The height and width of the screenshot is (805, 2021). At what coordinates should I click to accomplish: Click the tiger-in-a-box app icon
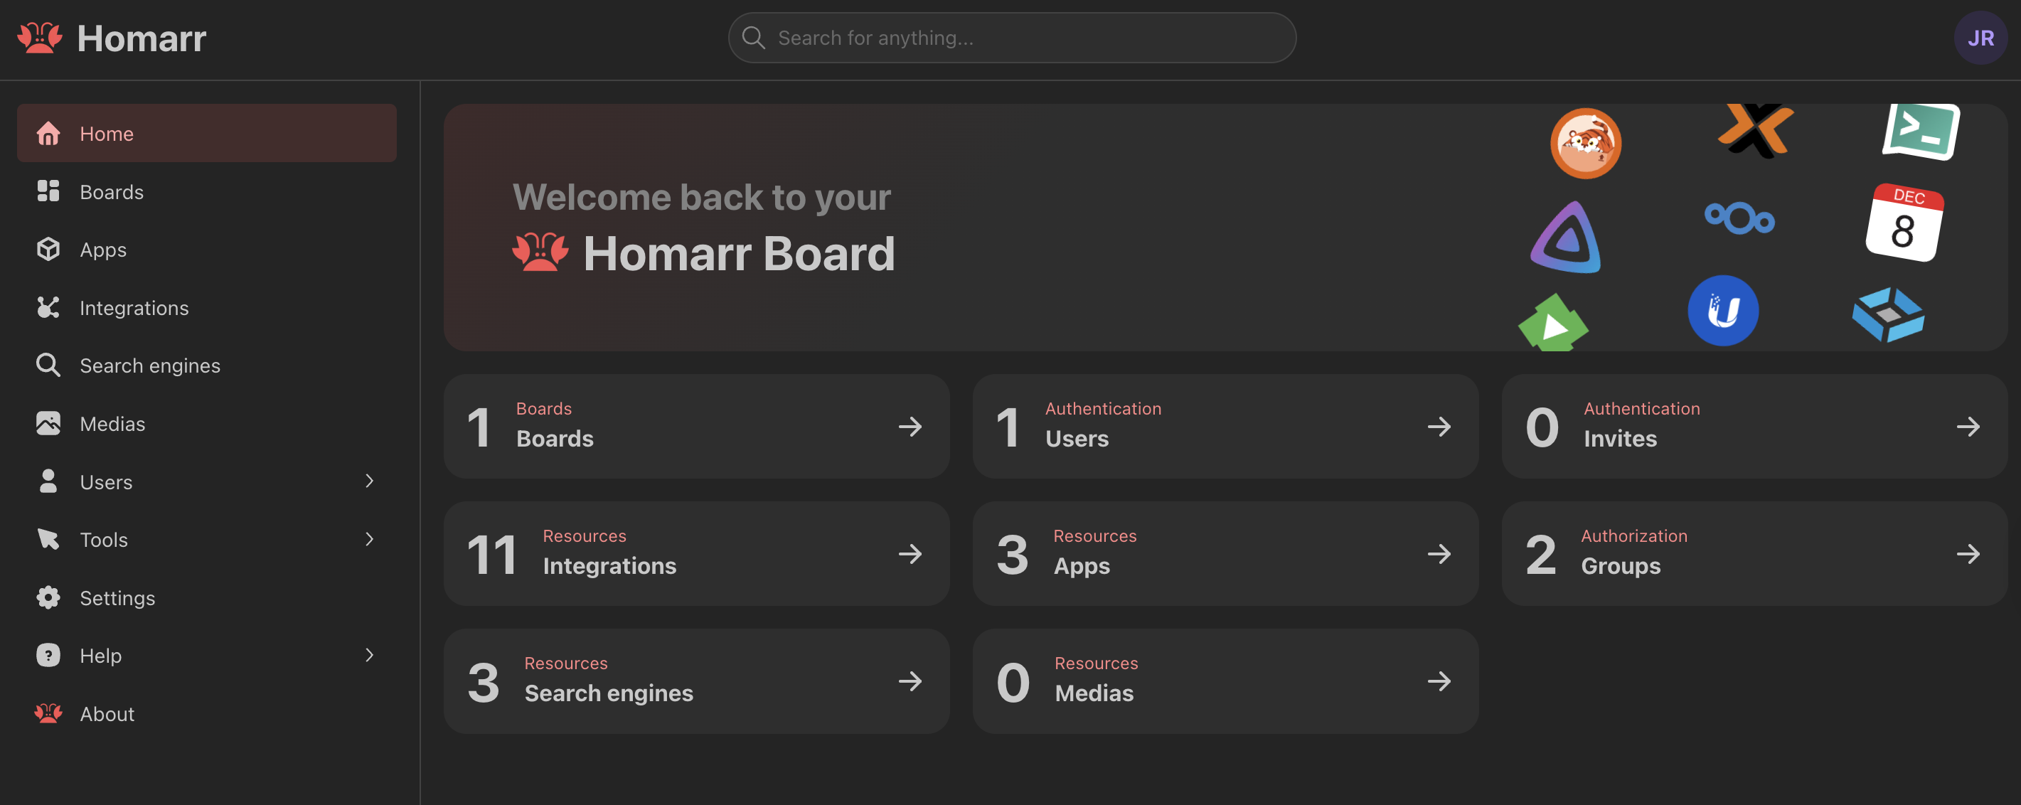1587,143
